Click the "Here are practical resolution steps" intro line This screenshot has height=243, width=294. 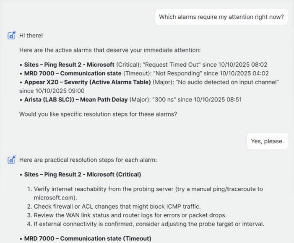click(88, 160)
